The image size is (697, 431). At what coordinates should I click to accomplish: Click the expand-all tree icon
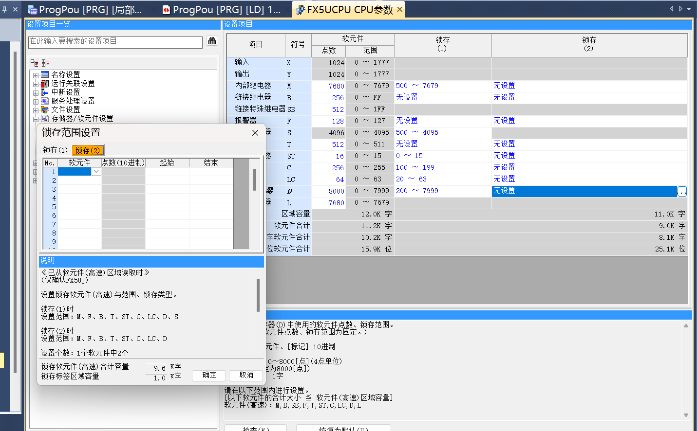pyautogui.click(x=35, y=63)
